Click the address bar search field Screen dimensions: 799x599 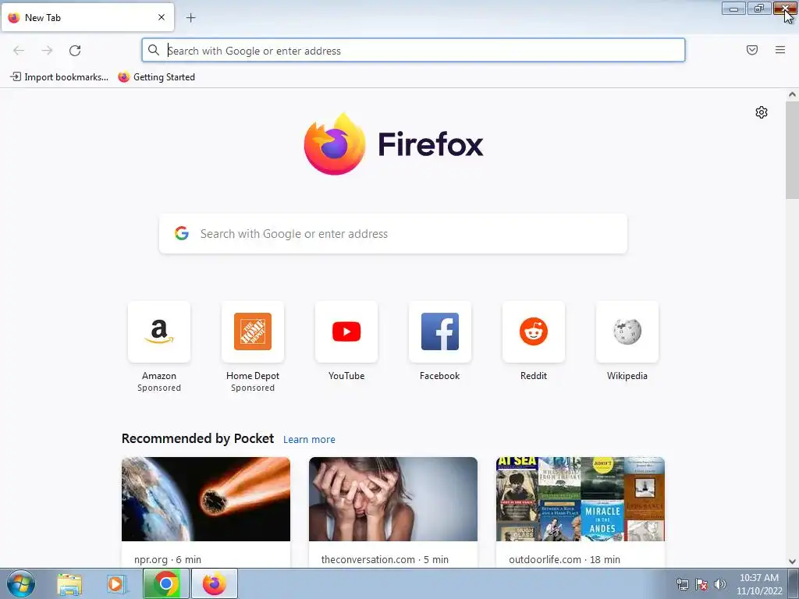[414, 51]
